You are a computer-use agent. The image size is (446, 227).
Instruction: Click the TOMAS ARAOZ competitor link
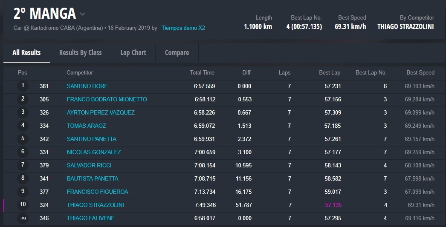click(86, 126)
